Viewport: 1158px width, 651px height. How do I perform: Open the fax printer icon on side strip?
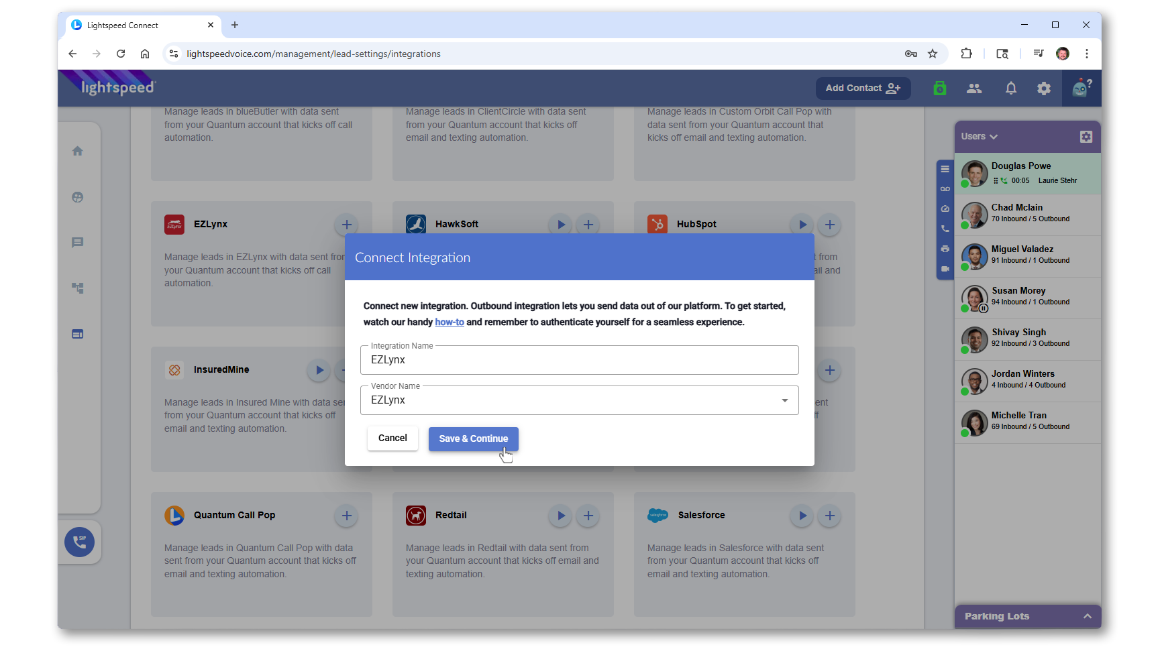point(945,249)
